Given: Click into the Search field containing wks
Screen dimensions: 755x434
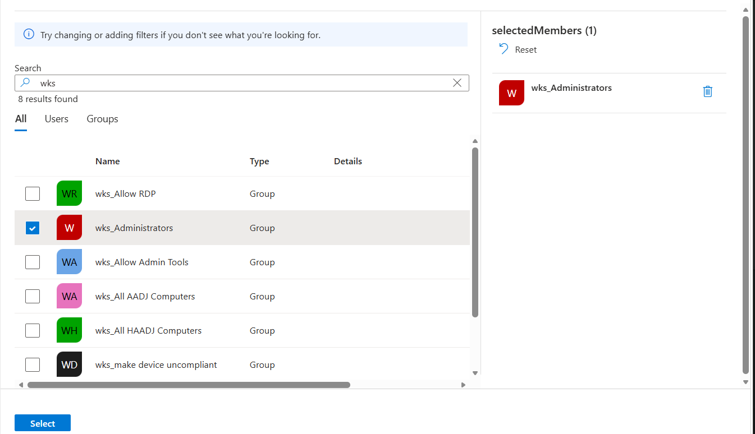Looking at the screenshot, I should 241,83.
